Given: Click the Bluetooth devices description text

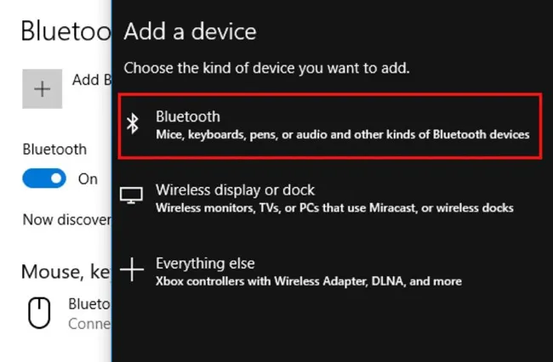Looking at the screenshot, I should tap(342, 134).
